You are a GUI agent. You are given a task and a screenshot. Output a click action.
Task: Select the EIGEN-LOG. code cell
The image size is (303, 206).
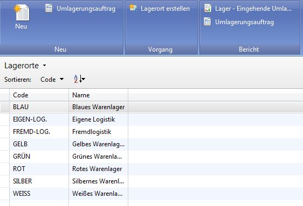pyautogui.click(x=39, y=119)
